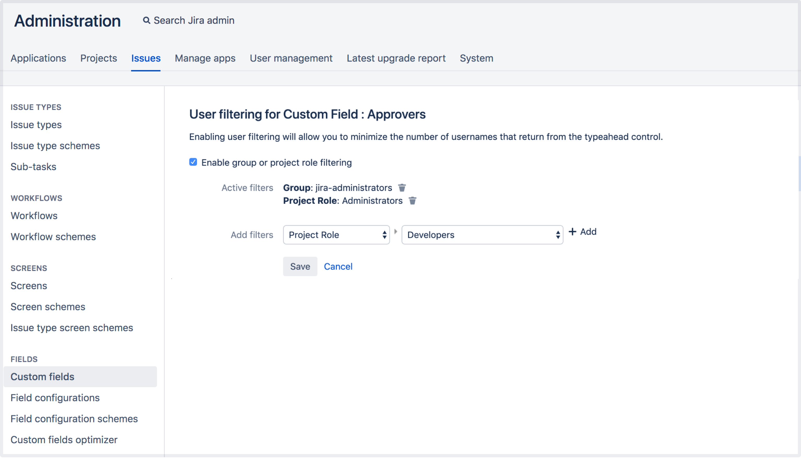801x458 pixels.
Task: Open Issue types in sidebar
Action: [x=36, y=125]
